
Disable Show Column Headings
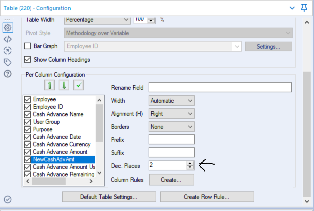tap(27, 60)
